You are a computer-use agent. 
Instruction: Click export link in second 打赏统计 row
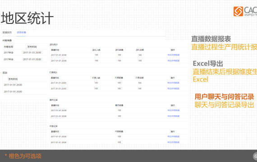click(173, 89)
